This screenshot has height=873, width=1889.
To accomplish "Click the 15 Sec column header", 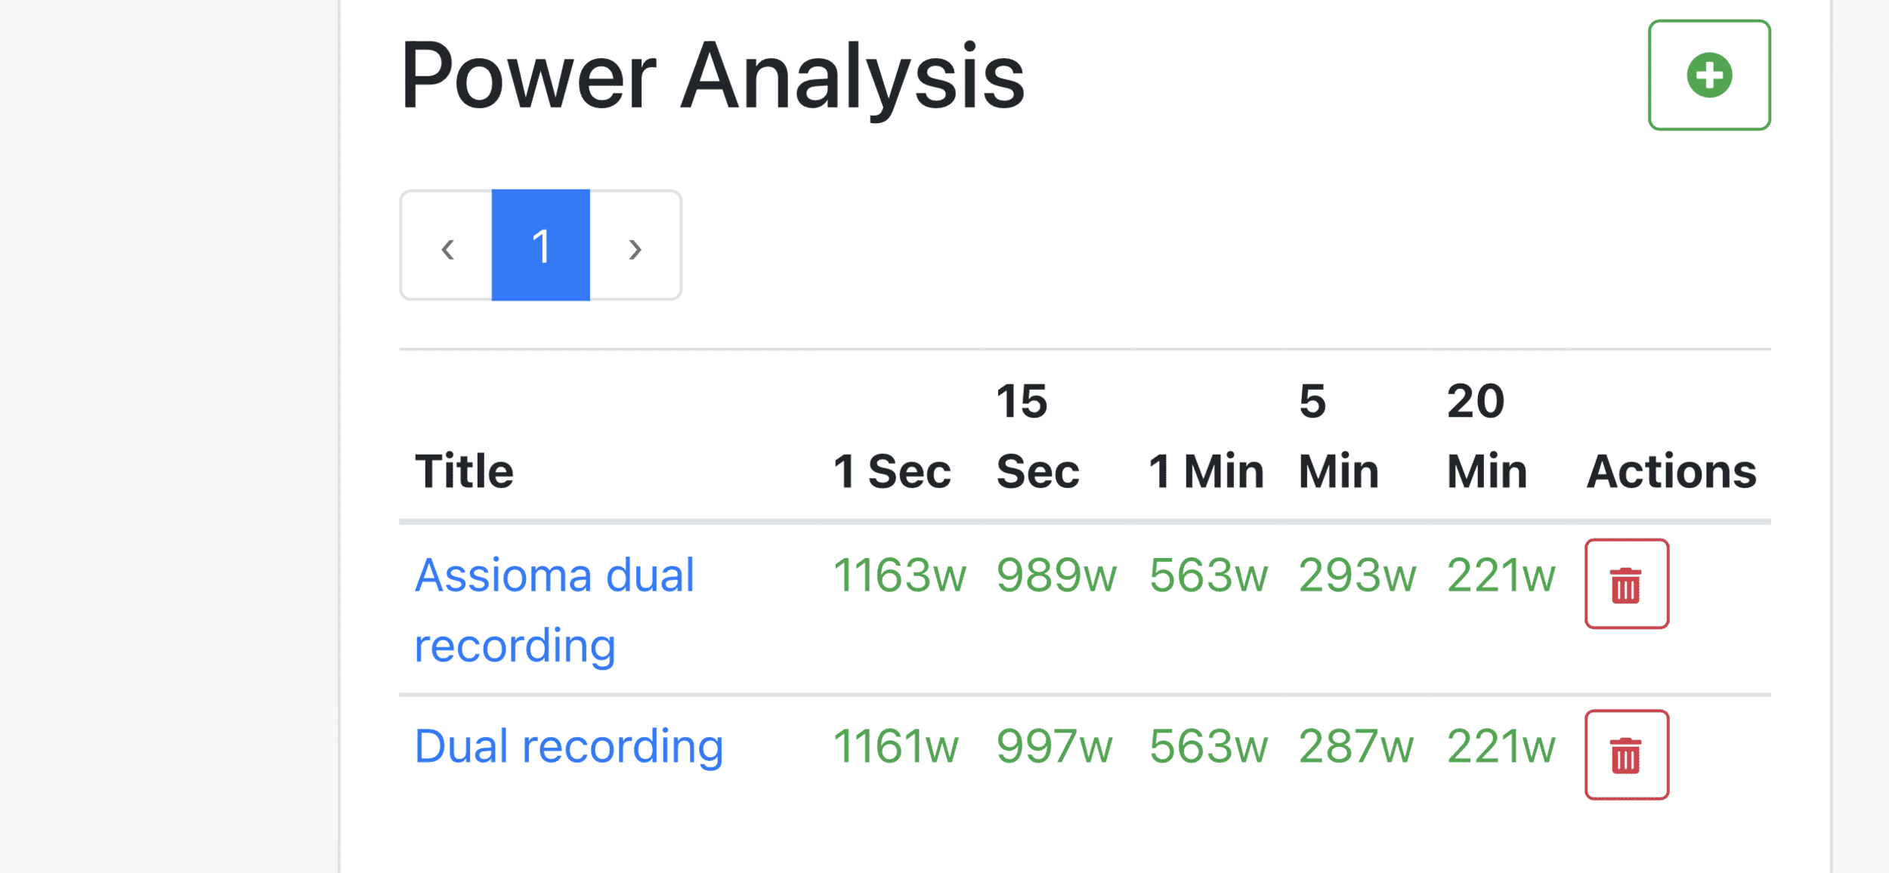I will 1037,436.
